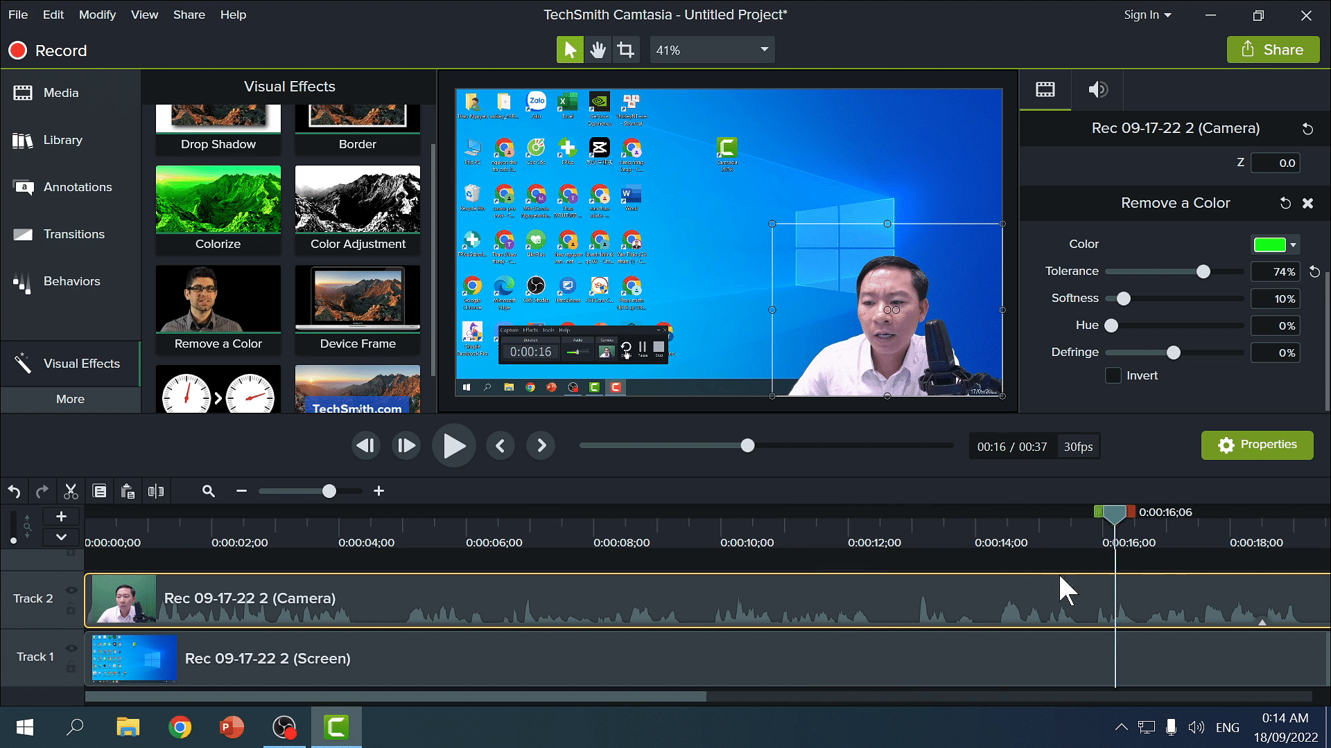The height and width of the screenshot is (748, 1331).
Task: Step back one frame
Action: 365,445
